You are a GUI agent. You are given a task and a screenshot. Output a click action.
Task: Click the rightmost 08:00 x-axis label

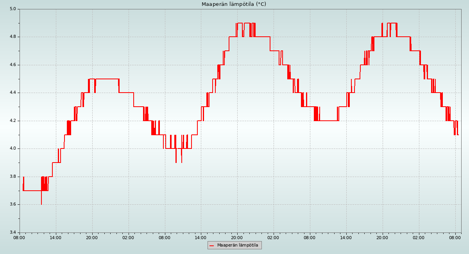tap(455, 237)
